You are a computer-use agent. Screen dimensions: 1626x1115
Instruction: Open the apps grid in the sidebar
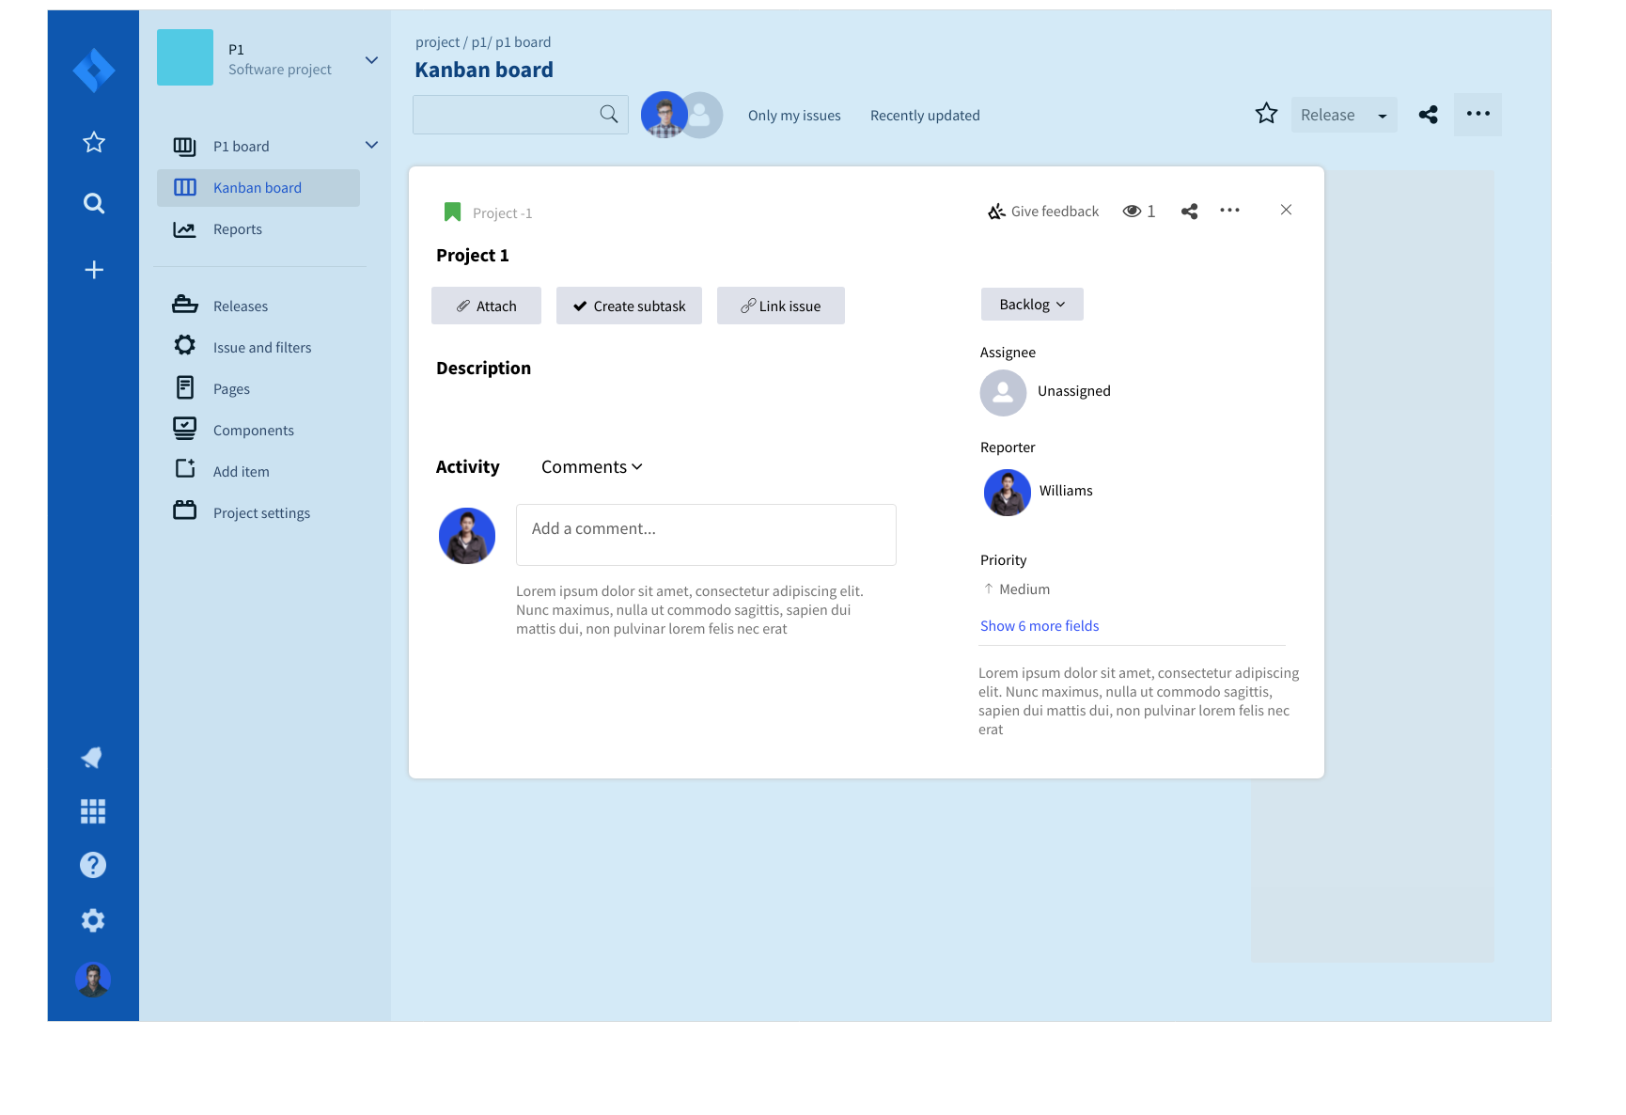point(93,810)
